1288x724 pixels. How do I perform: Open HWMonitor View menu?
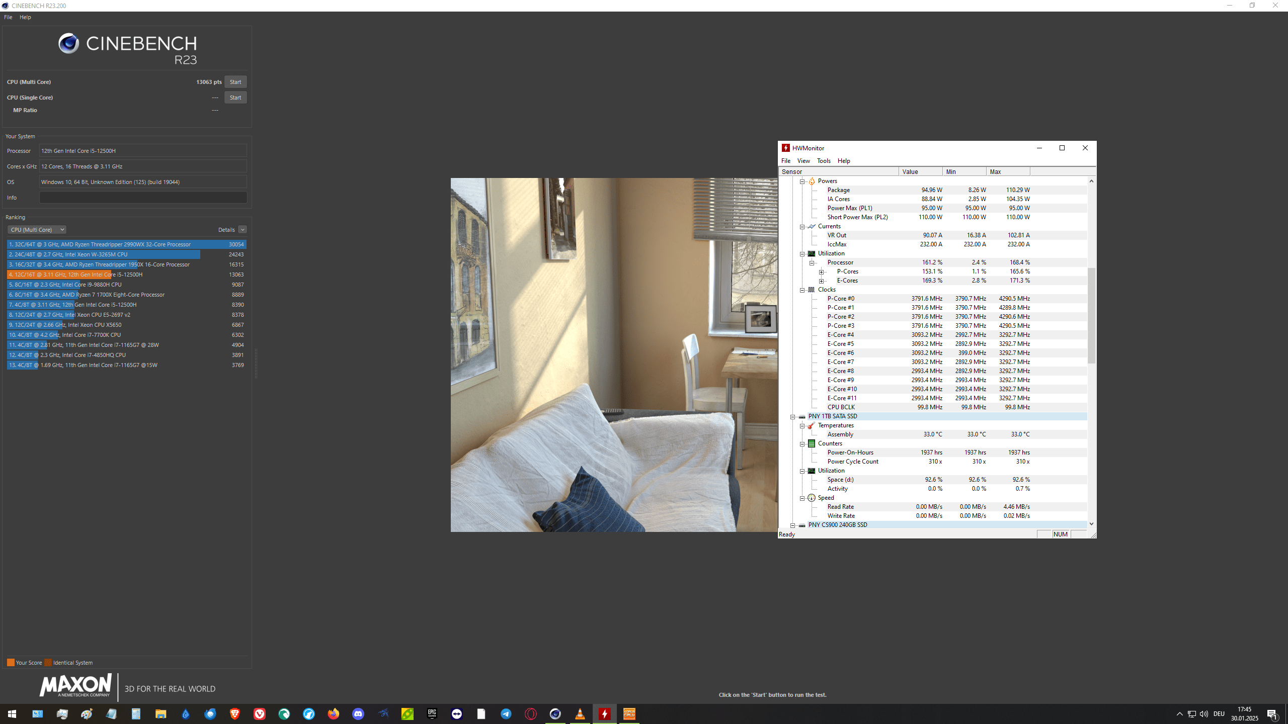(803, 161)
